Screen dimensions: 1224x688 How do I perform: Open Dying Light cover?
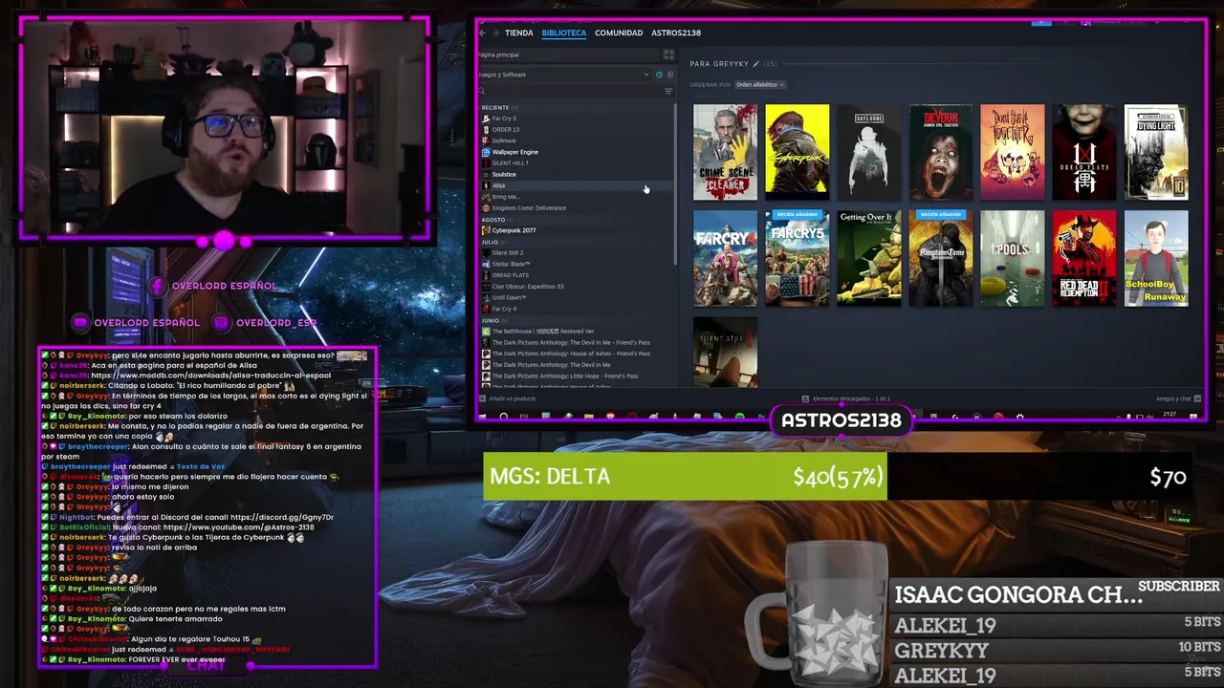pyautogui.click(x=1156, y=153)
